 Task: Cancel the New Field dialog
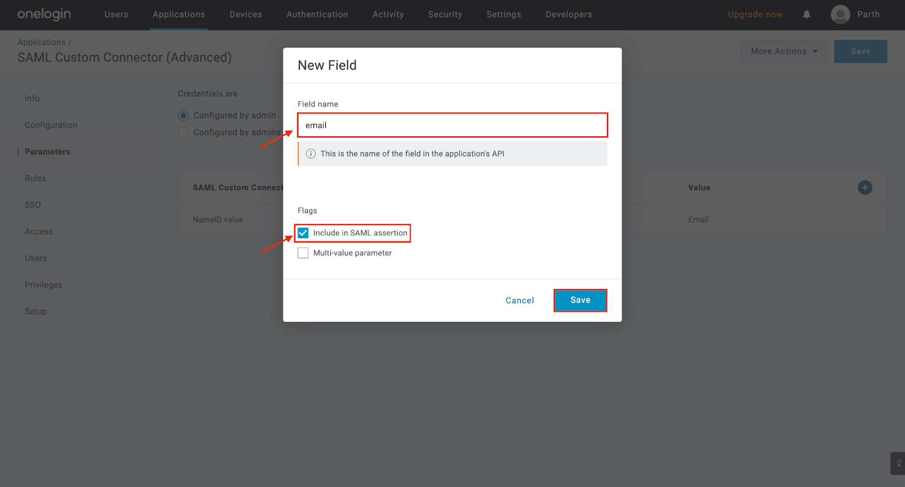point(520,300)
